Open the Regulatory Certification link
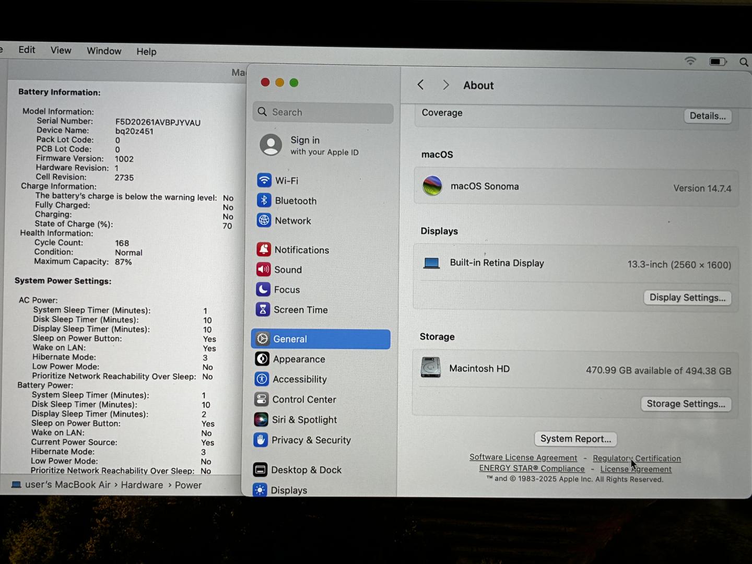This screenshot has height=564, width=752. pos(637,458)
